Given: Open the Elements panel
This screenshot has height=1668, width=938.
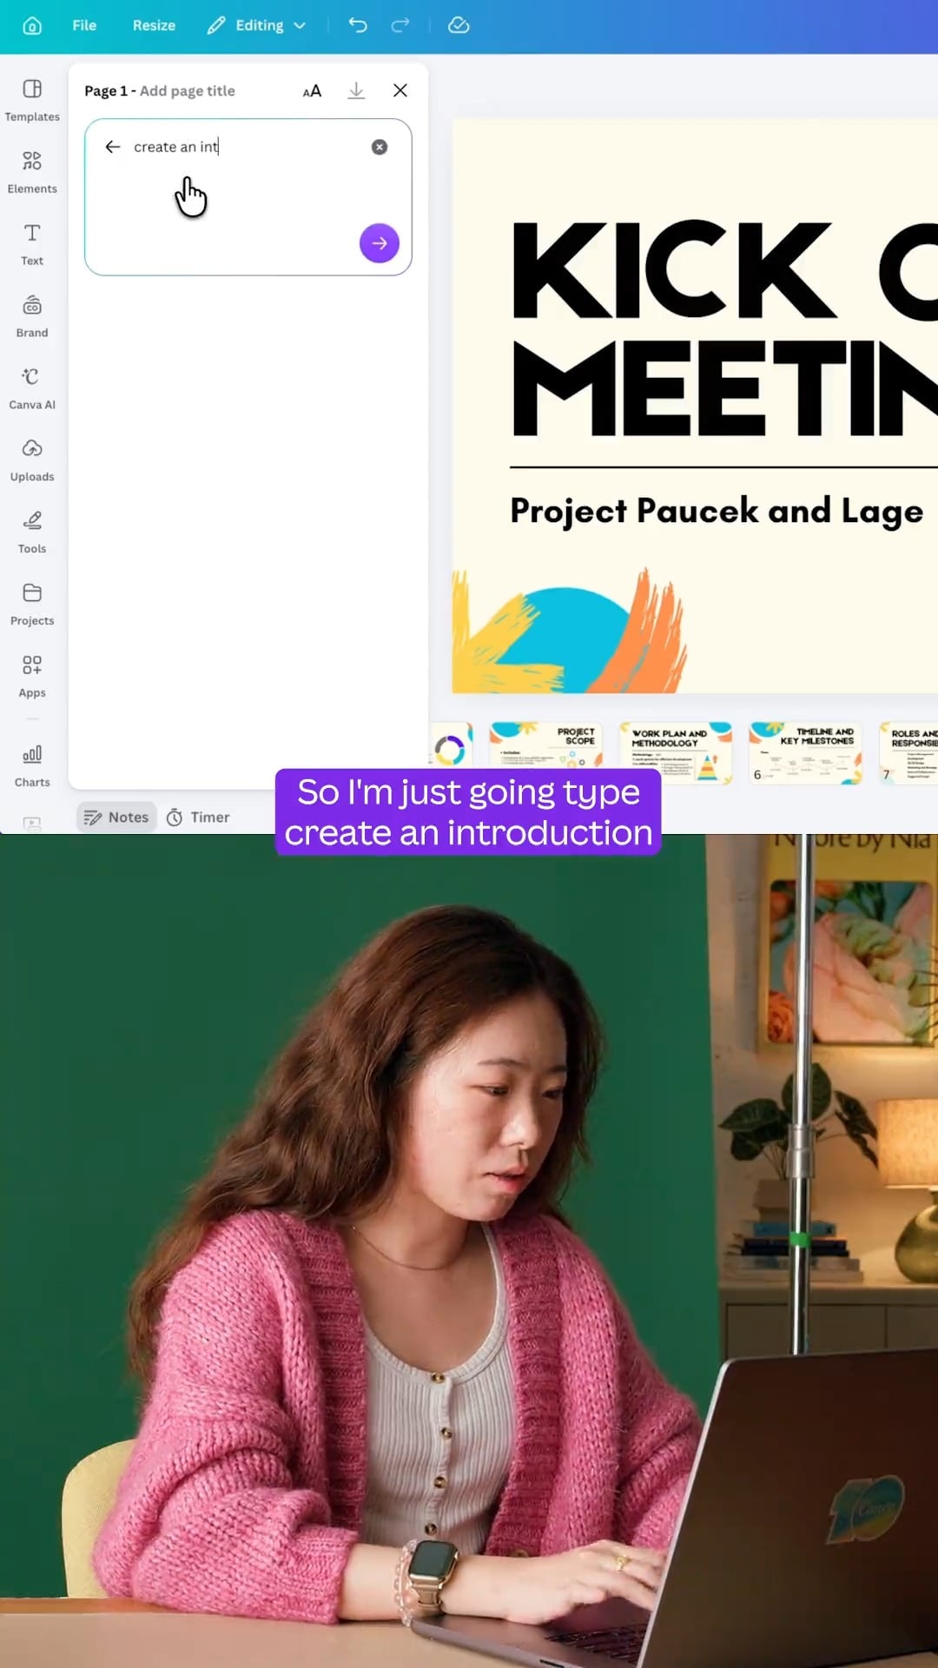Looking at the screenshot, I should [x=32, y=172].
